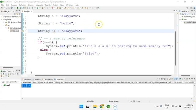This screenshot has width=196, height=110.
Task: Select the Package Explorer tab
Action: click(6, 11)
